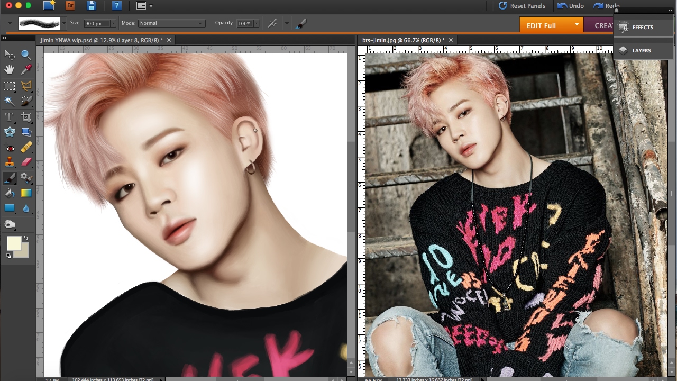Click the brush stroke preview thumbnail
The image size is (677, 381).
(x=39, y=23)
